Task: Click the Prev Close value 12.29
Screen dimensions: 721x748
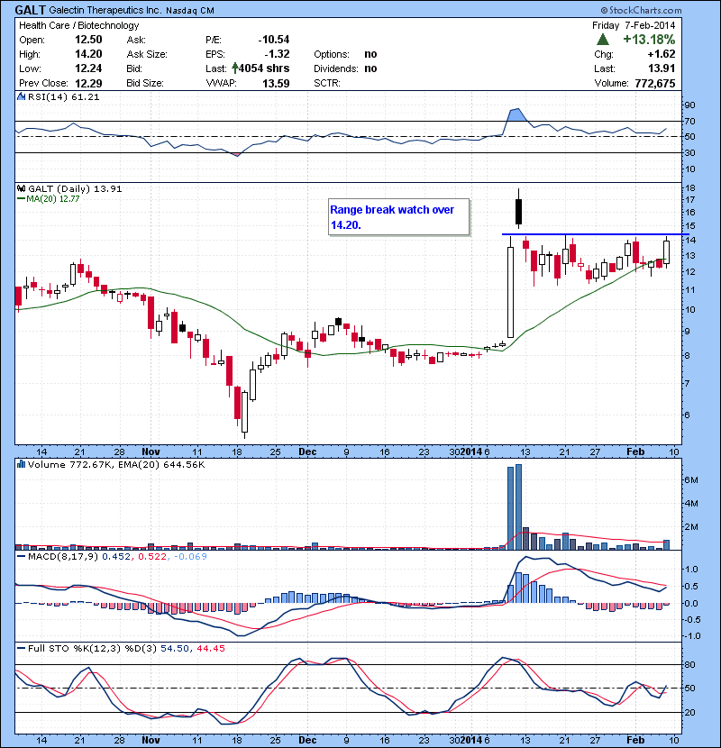Action: 88,84
